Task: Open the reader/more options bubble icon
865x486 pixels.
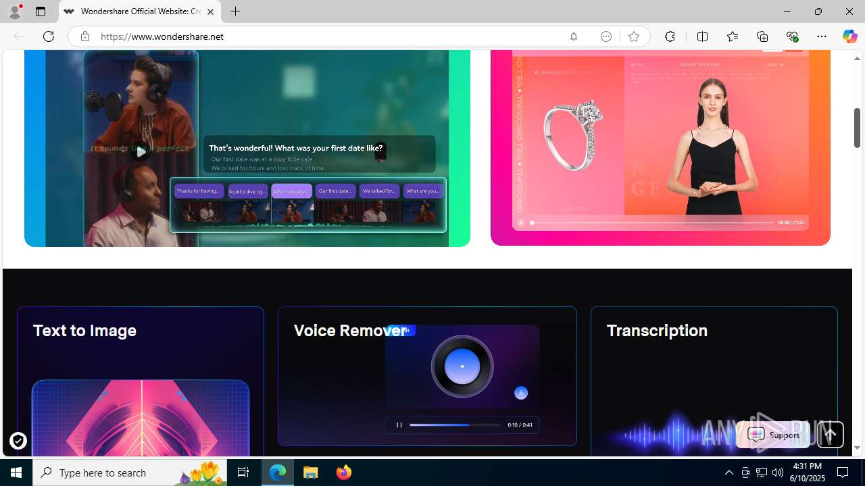Action: [606, 36]
